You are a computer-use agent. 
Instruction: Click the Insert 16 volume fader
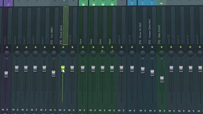pos(132,69)
